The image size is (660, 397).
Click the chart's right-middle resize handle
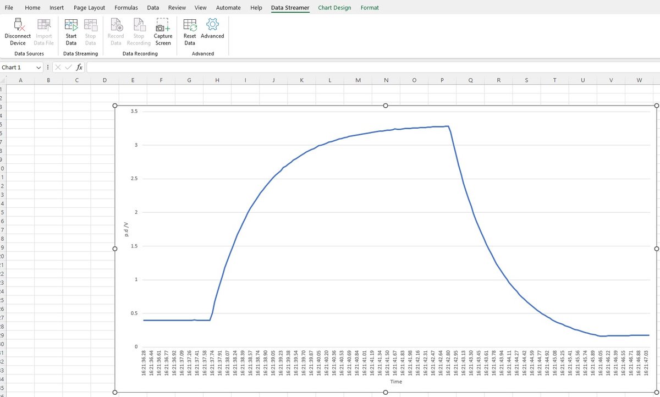coord(657,249)
